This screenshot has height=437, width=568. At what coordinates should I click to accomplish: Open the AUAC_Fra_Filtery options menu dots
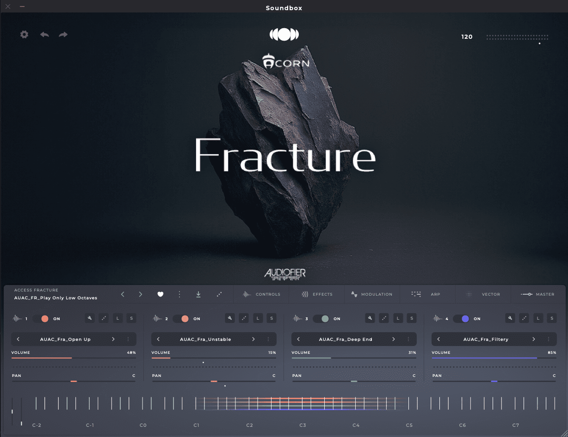(549, 340)
